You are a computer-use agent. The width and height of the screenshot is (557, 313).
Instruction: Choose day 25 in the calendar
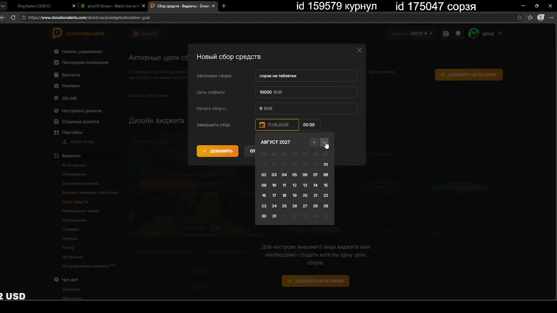pos(284,206)
